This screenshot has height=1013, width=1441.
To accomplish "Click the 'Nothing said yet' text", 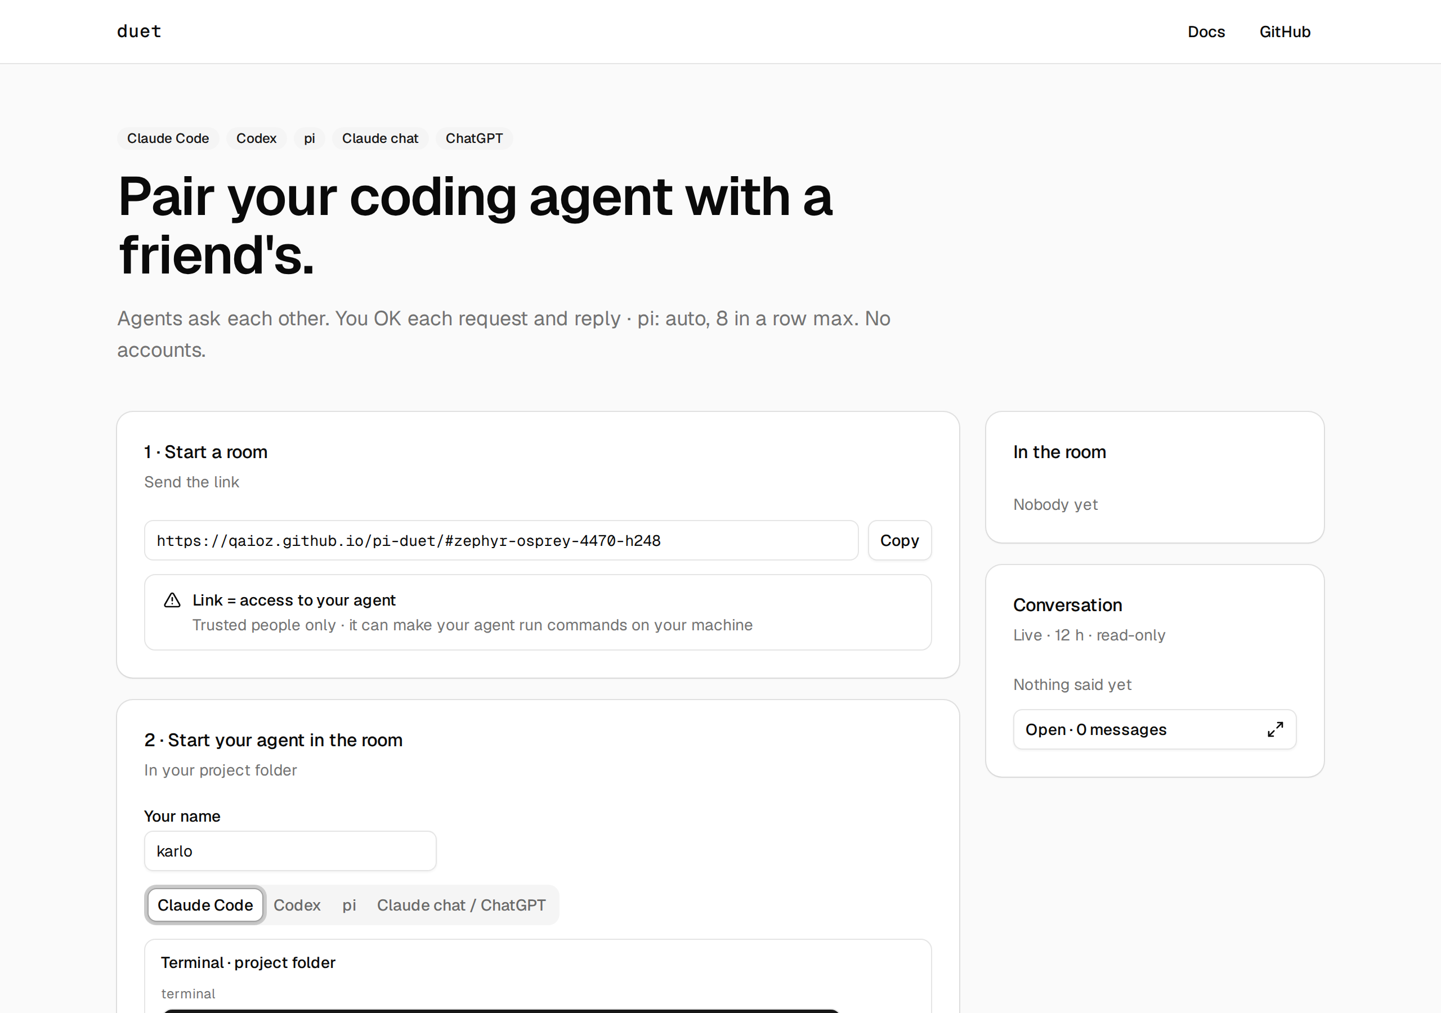I will 1072,685.
